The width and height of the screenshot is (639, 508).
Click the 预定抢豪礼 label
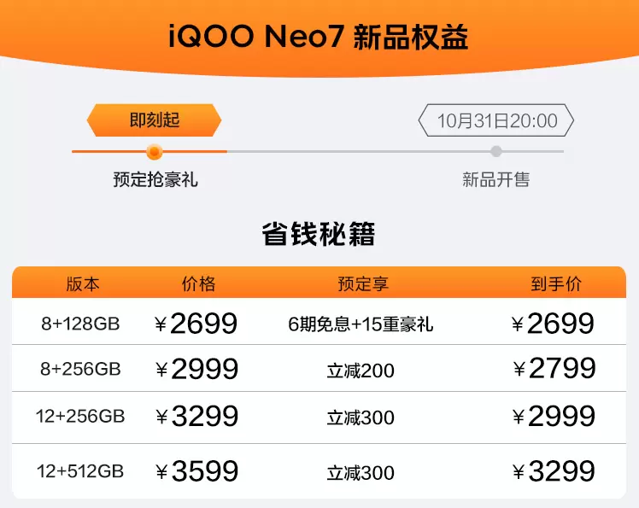(x=155, y=180)
